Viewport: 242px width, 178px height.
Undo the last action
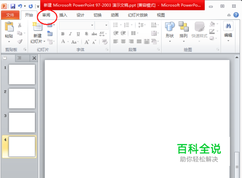pos(20,6)
